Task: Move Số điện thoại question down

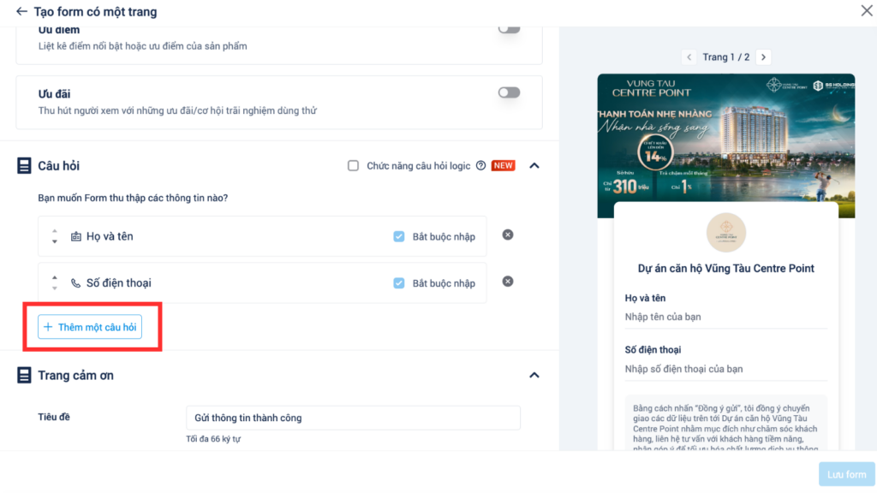Action: tap(54, 288)
